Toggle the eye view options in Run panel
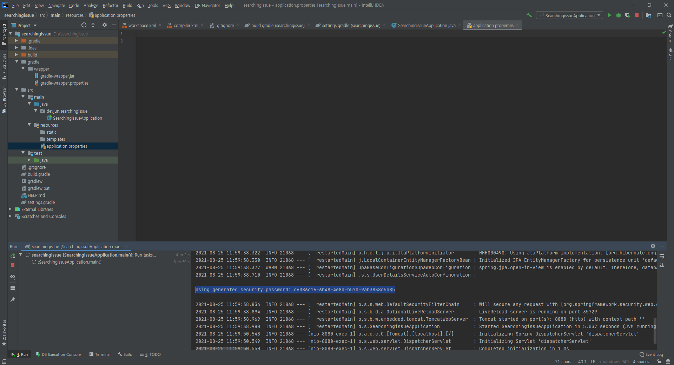The image size is (674, 365). pyautogui.click(x=13, y=277)
